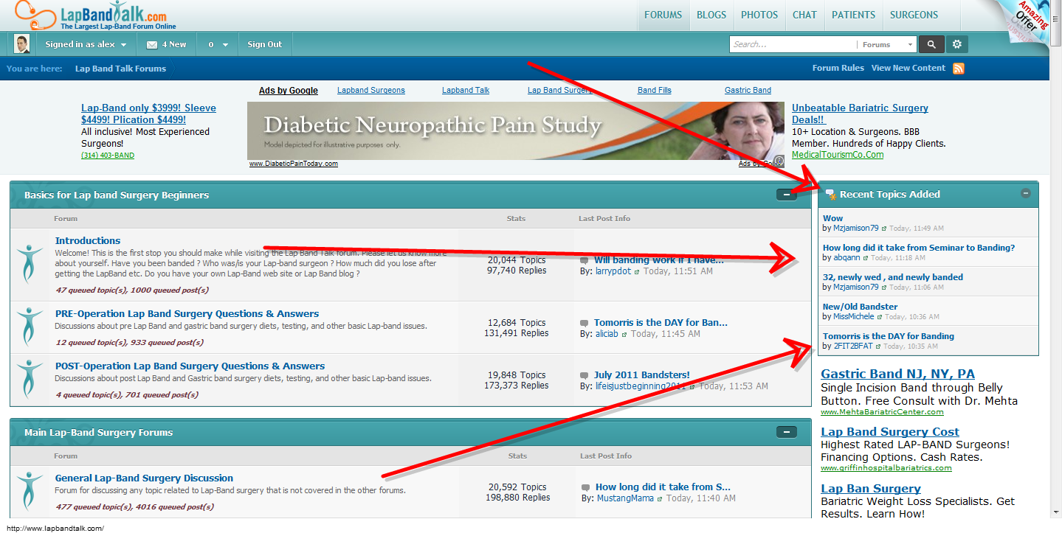Click the "Lapband Surgeons" ad link
This screenshot has height=533, width=1062.
[371, 90]
